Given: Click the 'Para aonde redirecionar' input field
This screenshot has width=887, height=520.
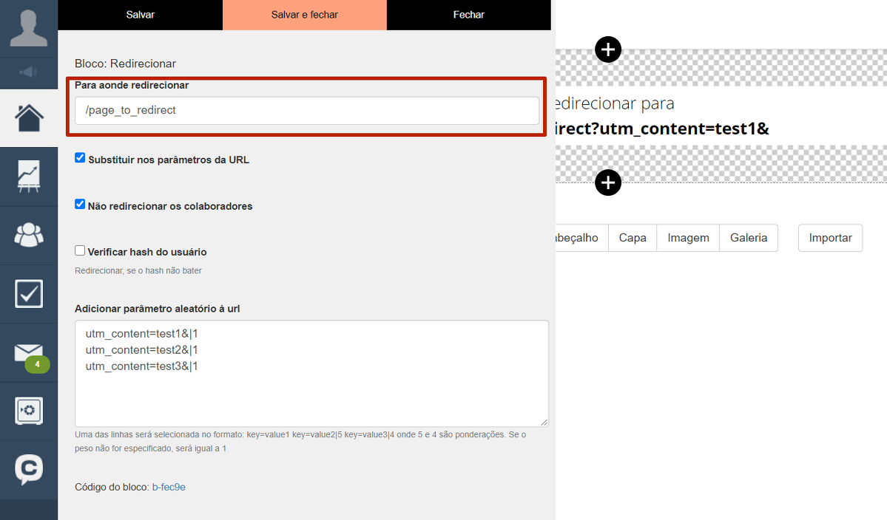Looking at the screenshot, I should [307, 111].
